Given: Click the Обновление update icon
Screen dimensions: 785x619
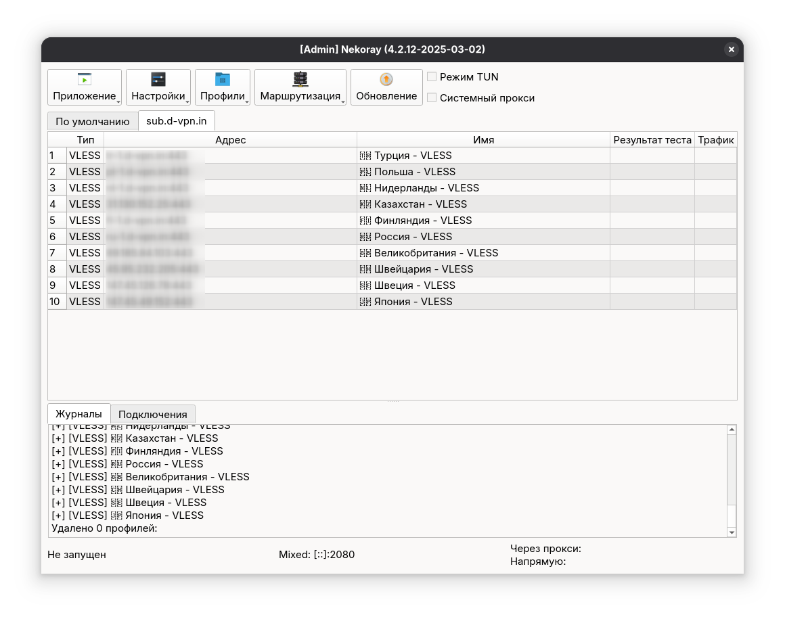Looking at the screenshot, I should tap(386, 79).
